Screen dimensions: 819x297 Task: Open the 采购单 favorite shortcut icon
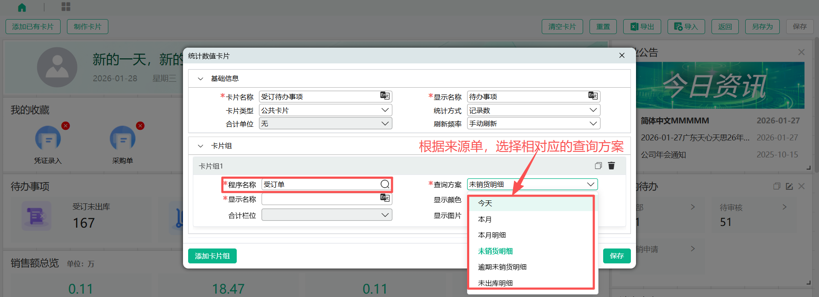click(122, 138)
